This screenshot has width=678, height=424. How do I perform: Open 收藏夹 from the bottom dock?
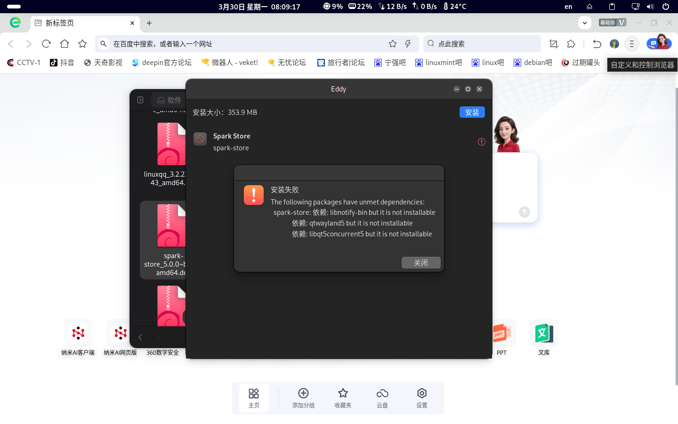(x=343, y=397)
